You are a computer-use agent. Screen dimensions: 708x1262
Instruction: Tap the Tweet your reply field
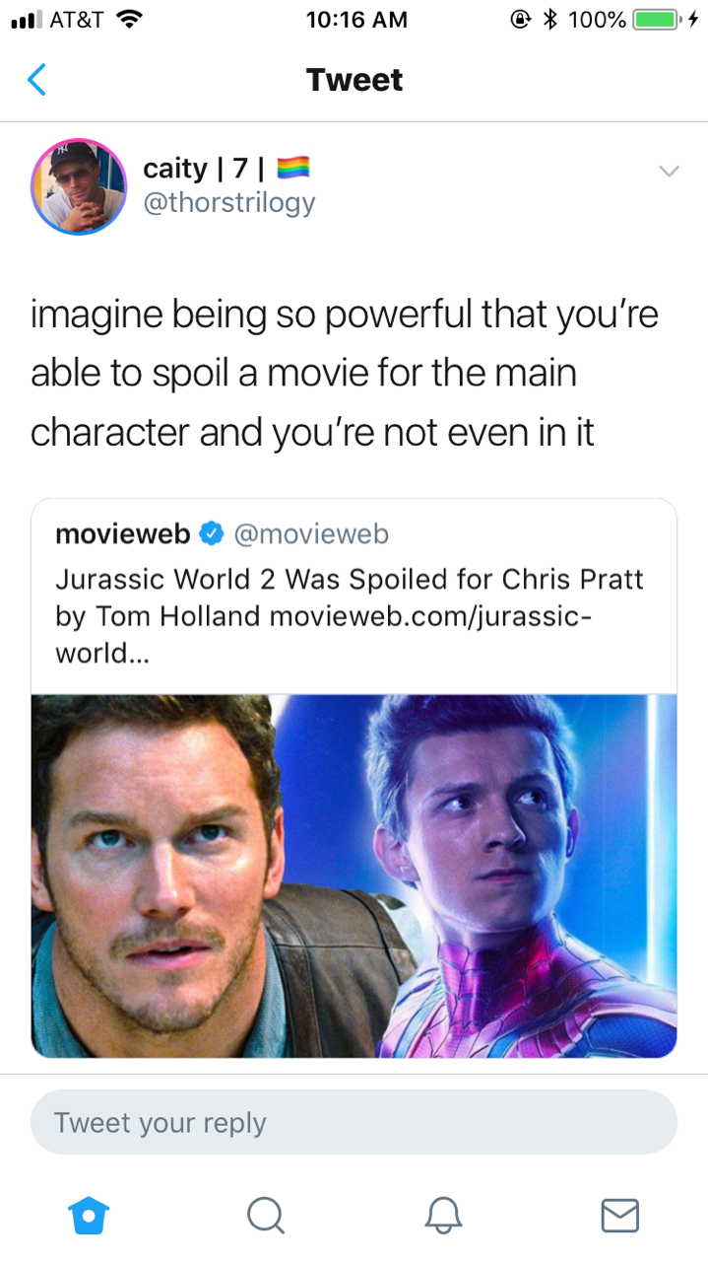[354, 1122]
